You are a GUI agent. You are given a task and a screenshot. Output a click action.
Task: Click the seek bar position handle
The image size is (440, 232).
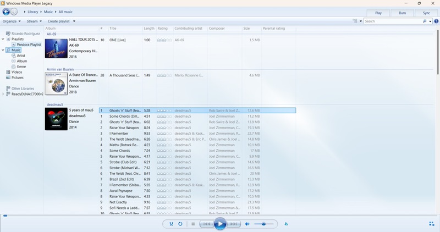[5, 216]
